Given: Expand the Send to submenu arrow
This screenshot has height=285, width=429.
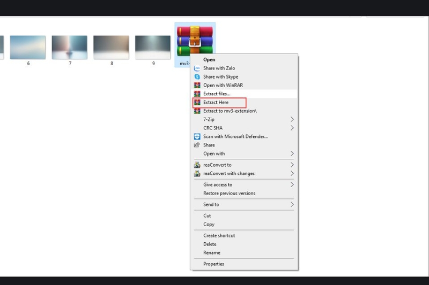Looking at the screenshot, I should pyautogui.click(x=292, y=204).
